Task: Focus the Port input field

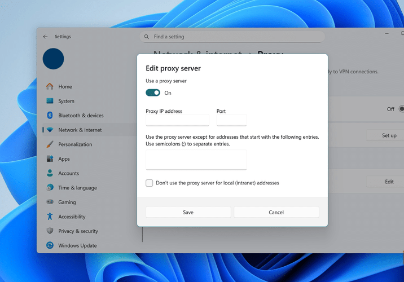Action: (x=232, y=120)
